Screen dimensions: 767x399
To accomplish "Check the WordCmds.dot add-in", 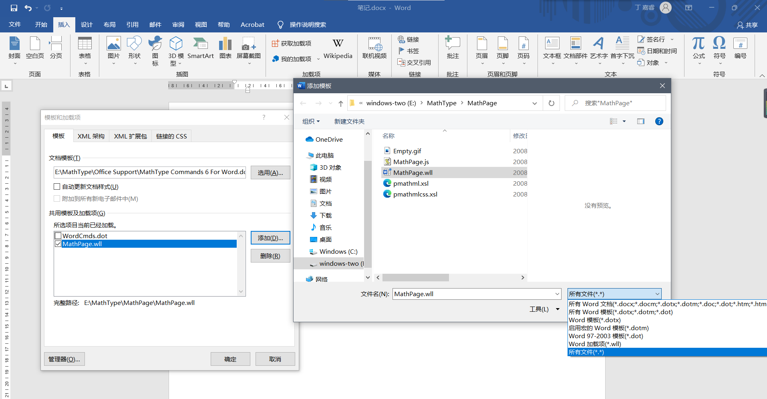I will click(x=58, y=235).
